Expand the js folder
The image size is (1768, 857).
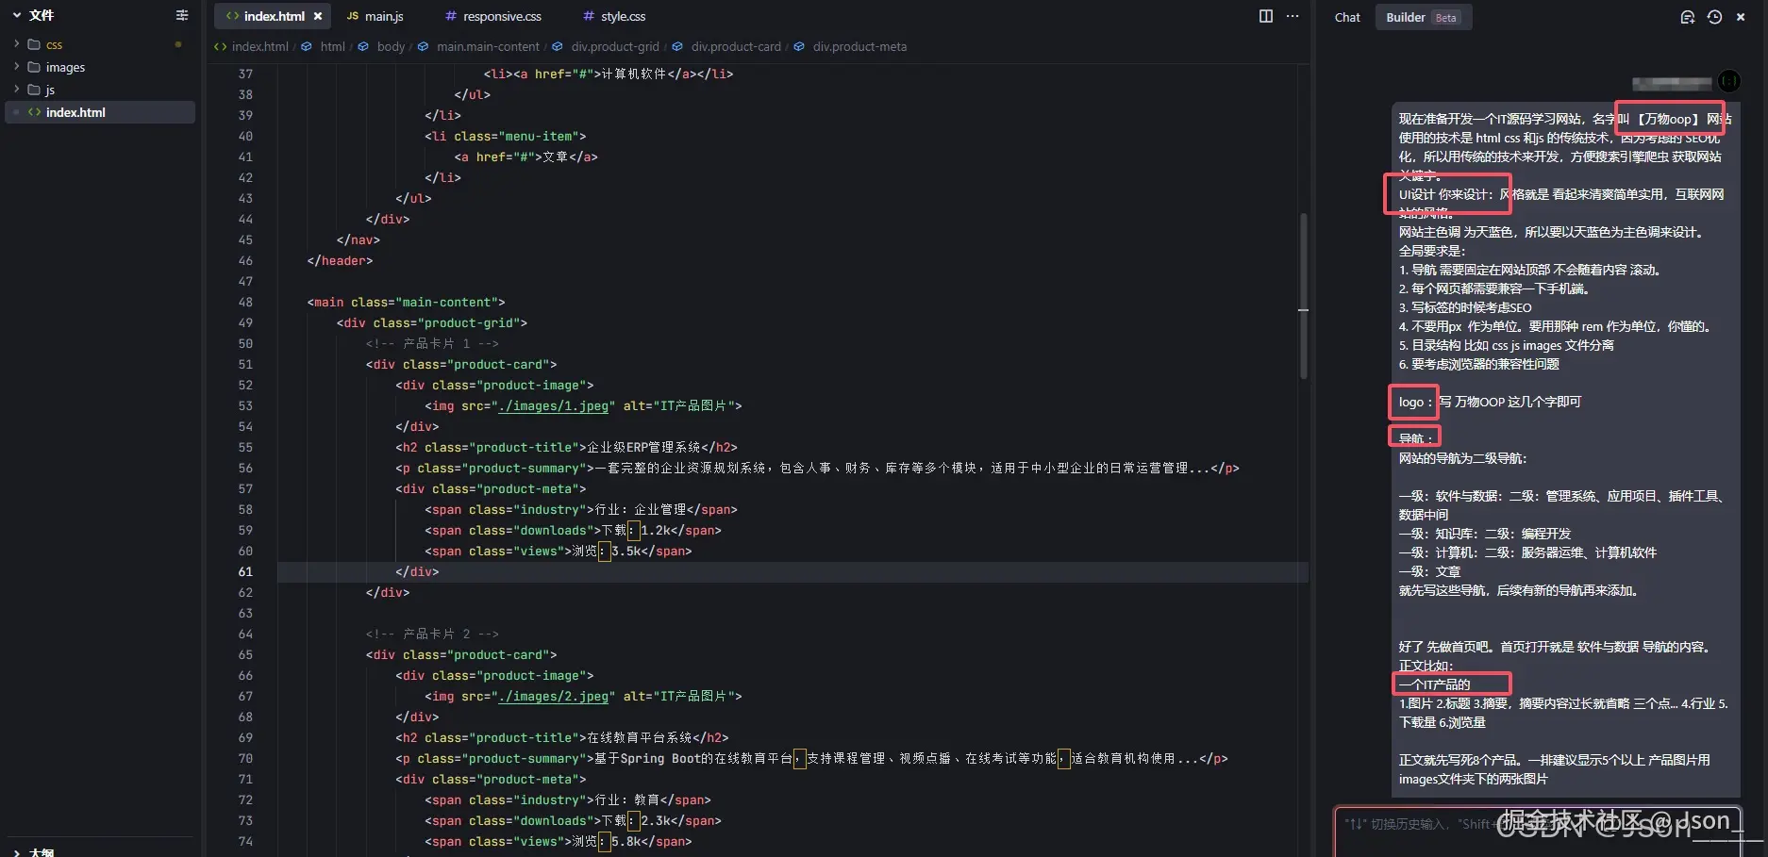tap(16, 90)
